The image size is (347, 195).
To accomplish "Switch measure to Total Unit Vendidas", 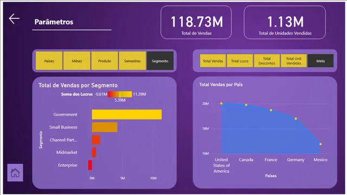I will 294,61.
